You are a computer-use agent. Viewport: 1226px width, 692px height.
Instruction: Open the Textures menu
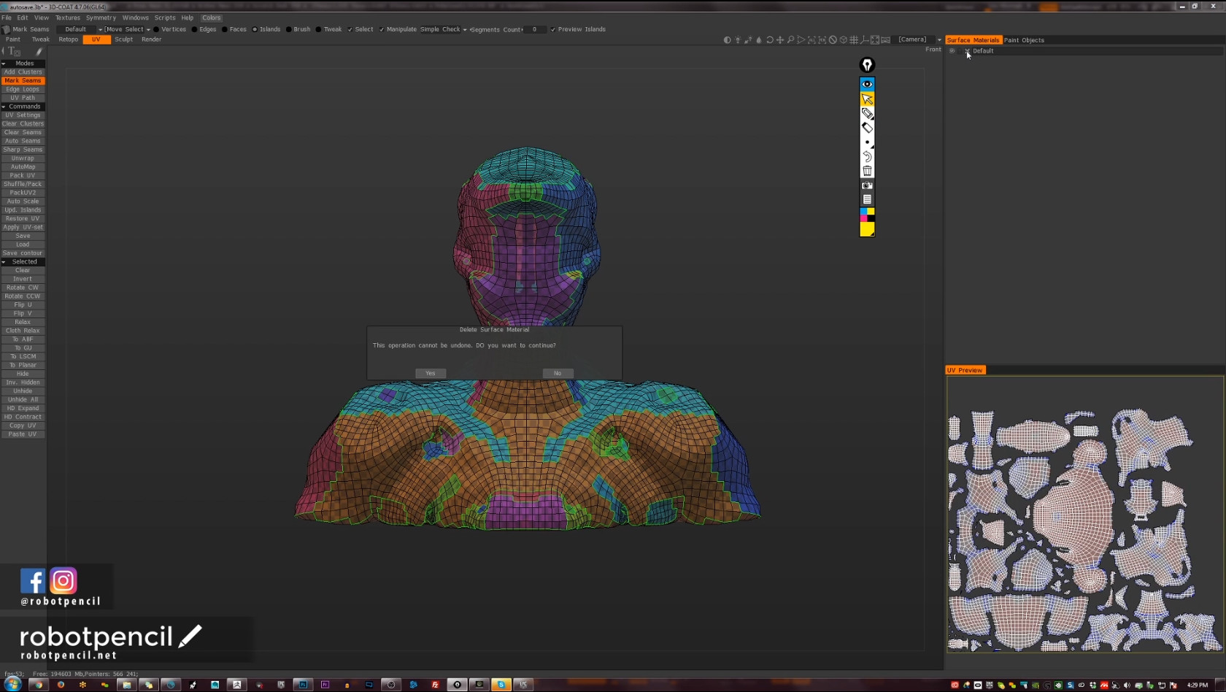(x=67, y=18)
